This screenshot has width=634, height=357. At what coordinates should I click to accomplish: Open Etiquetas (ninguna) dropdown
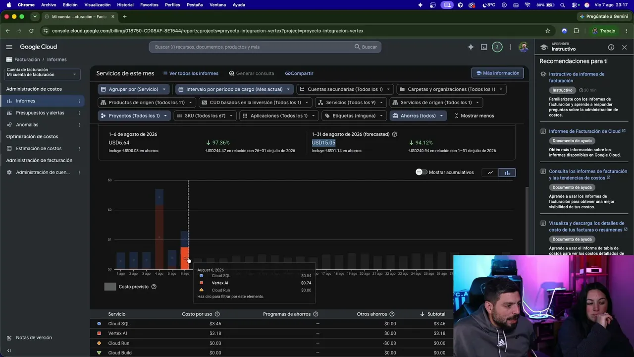pyautogui.click(x=354, y=116)
